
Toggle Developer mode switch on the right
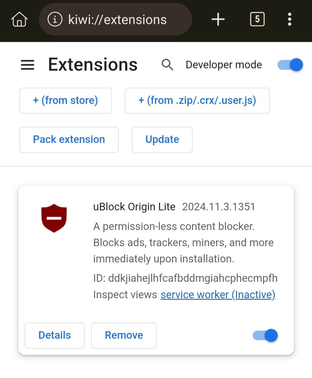(290, 65)
